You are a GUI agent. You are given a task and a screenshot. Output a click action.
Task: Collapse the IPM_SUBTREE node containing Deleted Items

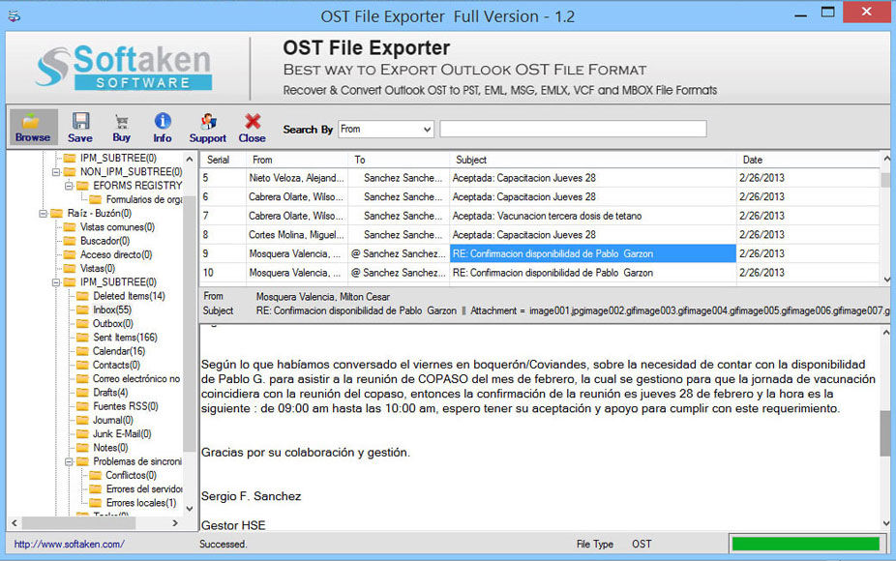click(56, 282)
